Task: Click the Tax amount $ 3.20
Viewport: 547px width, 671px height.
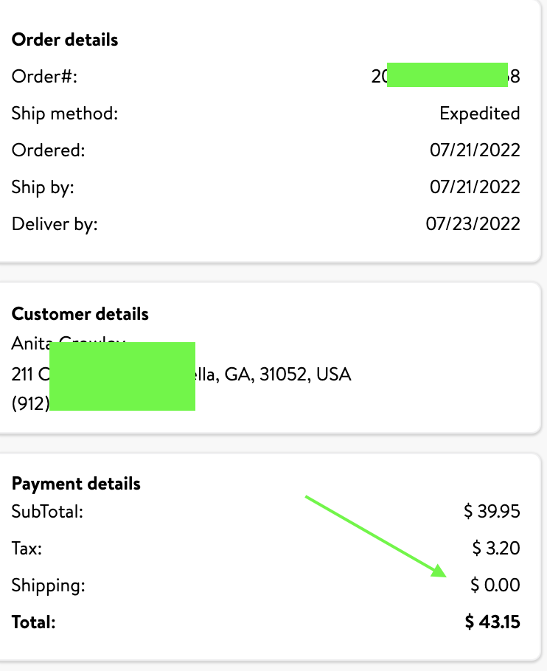Action: coord(496,548)
